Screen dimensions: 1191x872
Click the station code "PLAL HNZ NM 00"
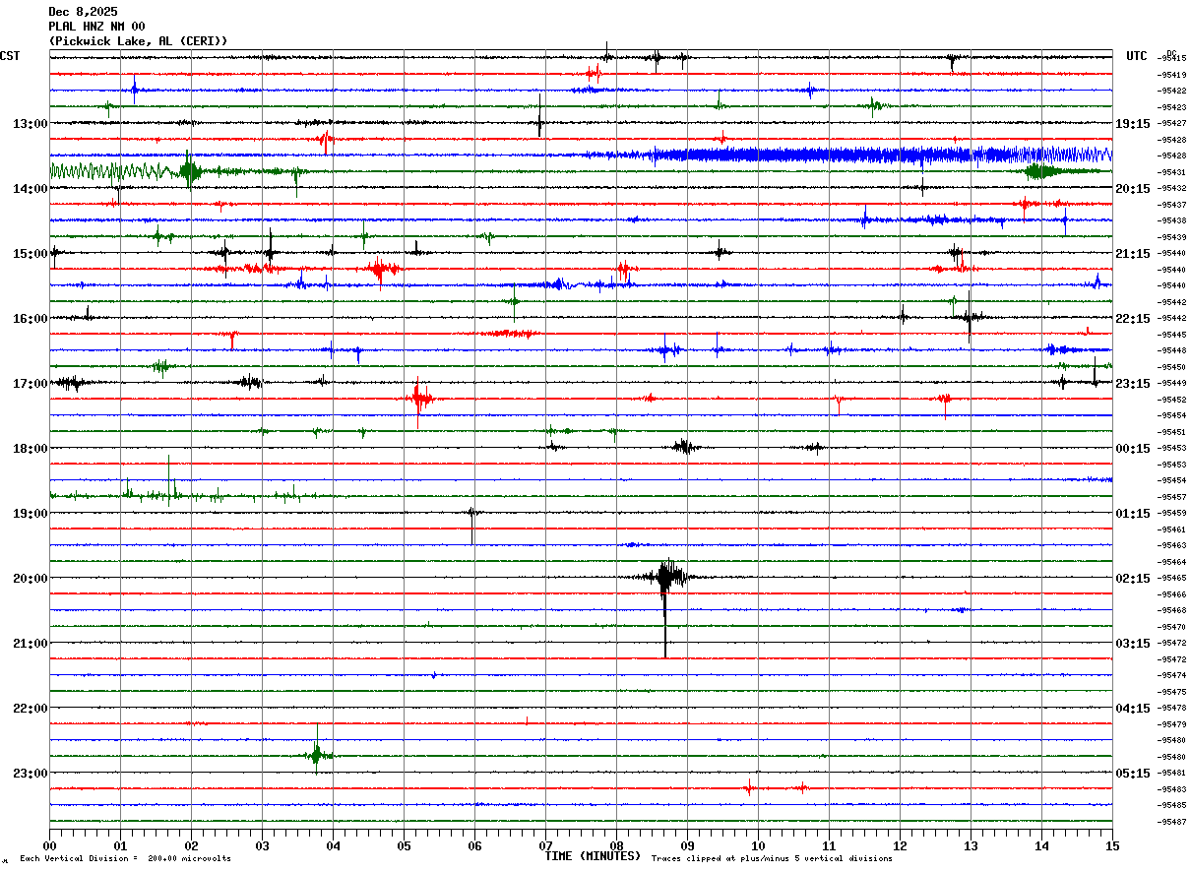point(96,27)
